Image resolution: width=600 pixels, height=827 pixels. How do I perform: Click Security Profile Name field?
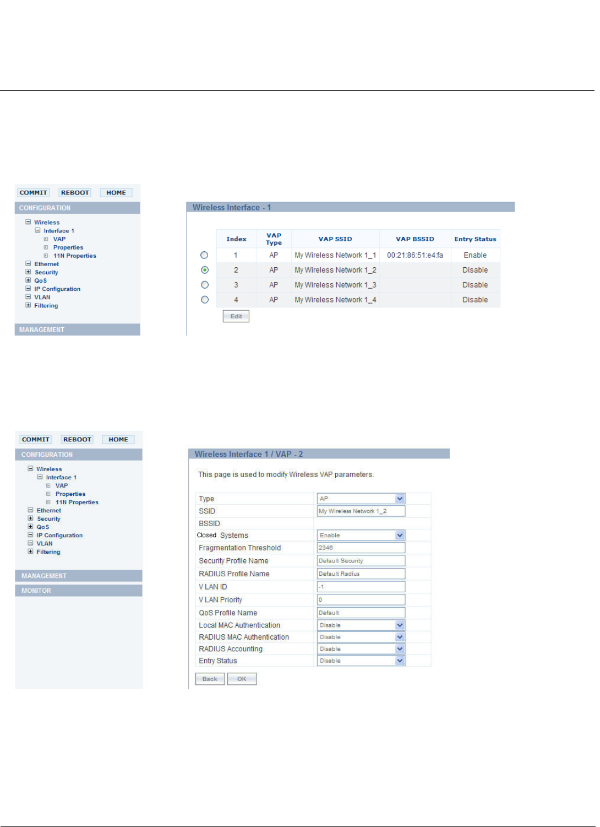coord(361,561)
